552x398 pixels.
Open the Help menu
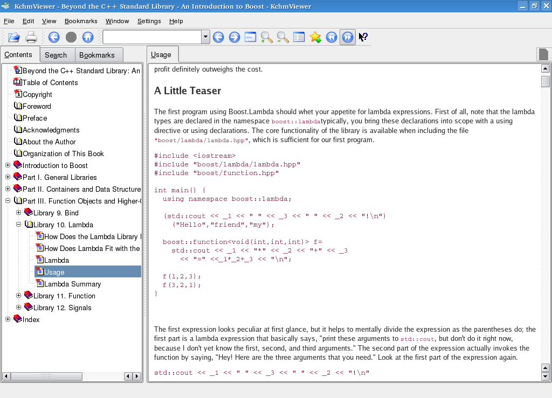click(176, 21)
